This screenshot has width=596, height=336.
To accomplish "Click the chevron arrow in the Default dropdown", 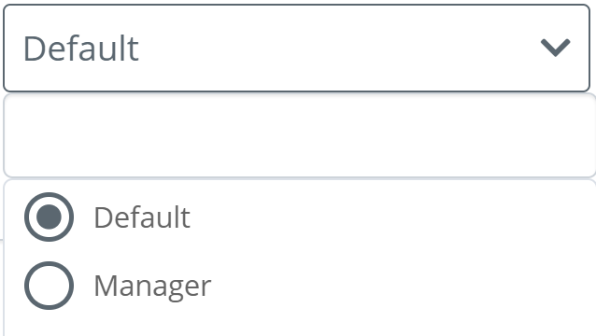I will [555, 48].
